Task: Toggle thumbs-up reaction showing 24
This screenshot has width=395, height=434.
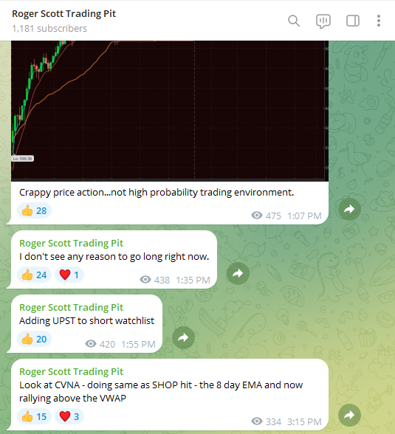Action: (34, 275)
